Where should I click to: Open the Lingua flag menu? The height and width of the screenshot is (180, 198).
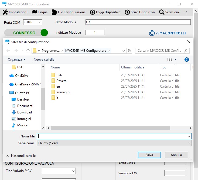(34, 12)
